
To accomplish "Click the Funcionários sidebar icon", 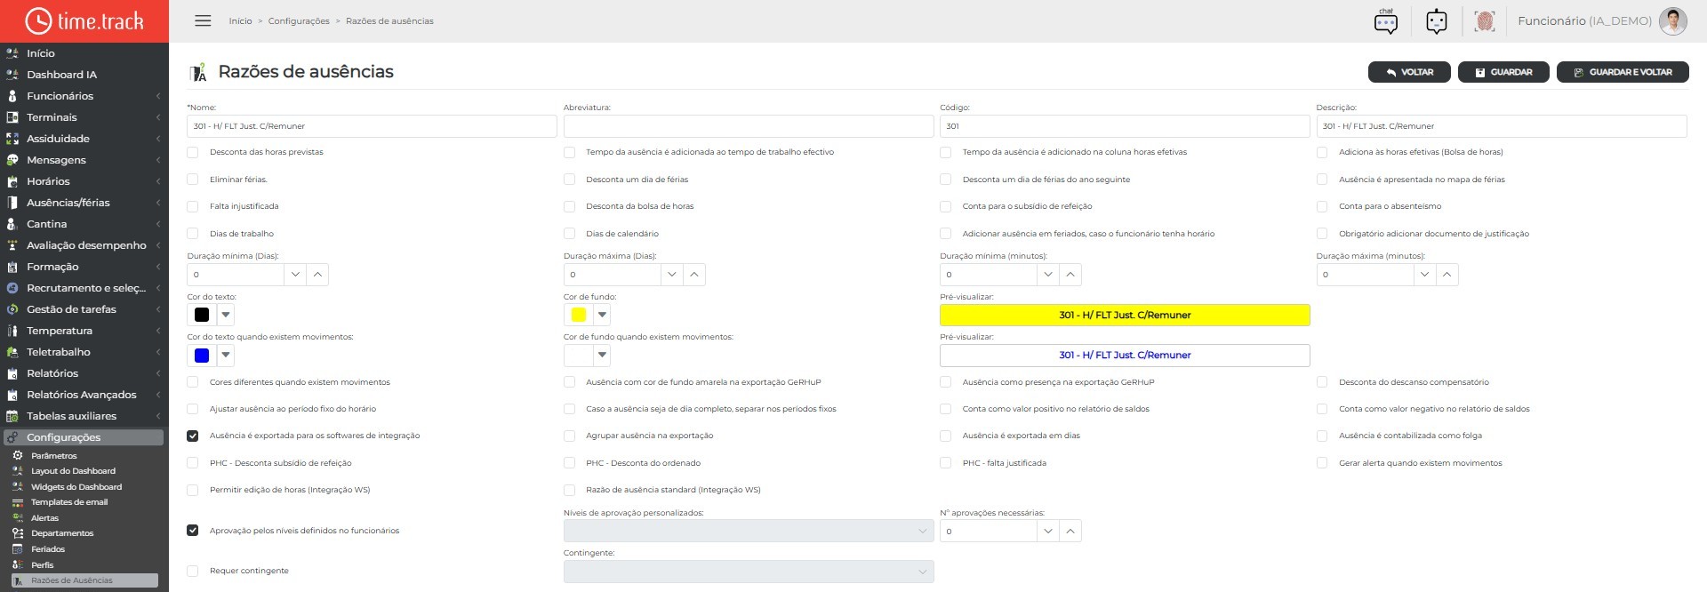I will [x=12, y=96].
